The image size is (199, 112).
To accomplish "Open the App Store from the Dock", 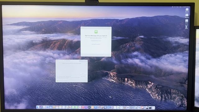I will [96, 107].
